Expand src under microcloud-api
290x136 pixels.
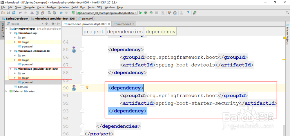[15, 37]
